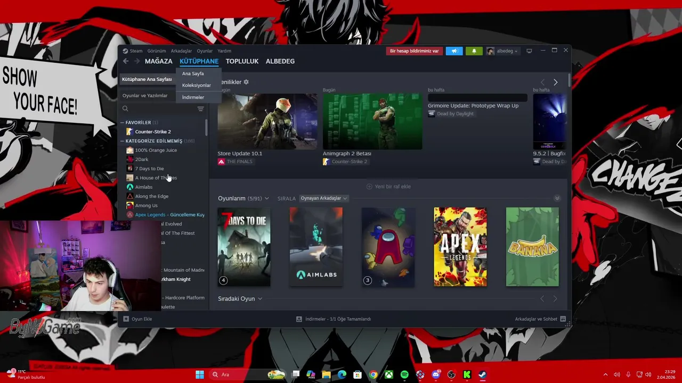The width and height of the screenshot is (682, 383).
Task: Open the Apex Legends game cover
Action: pyautogui.click(x=460, y=247)
